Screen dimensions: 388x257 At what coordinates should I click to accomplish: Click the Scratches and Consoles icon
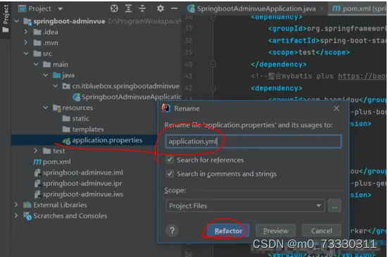27,216
